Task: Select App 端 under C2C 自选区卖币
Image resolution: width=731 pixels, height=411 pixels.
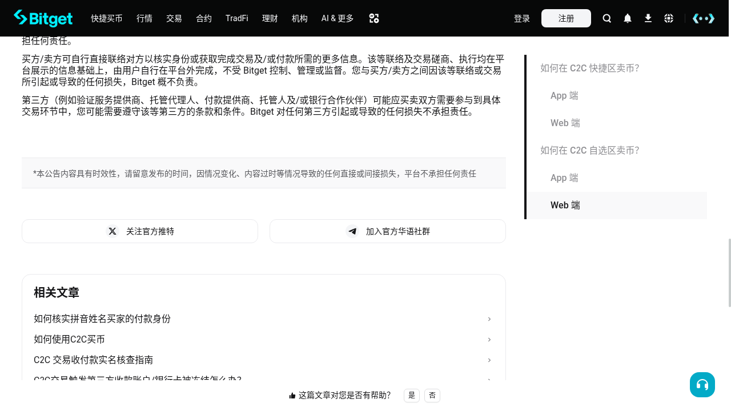Action: coord(564,178)
